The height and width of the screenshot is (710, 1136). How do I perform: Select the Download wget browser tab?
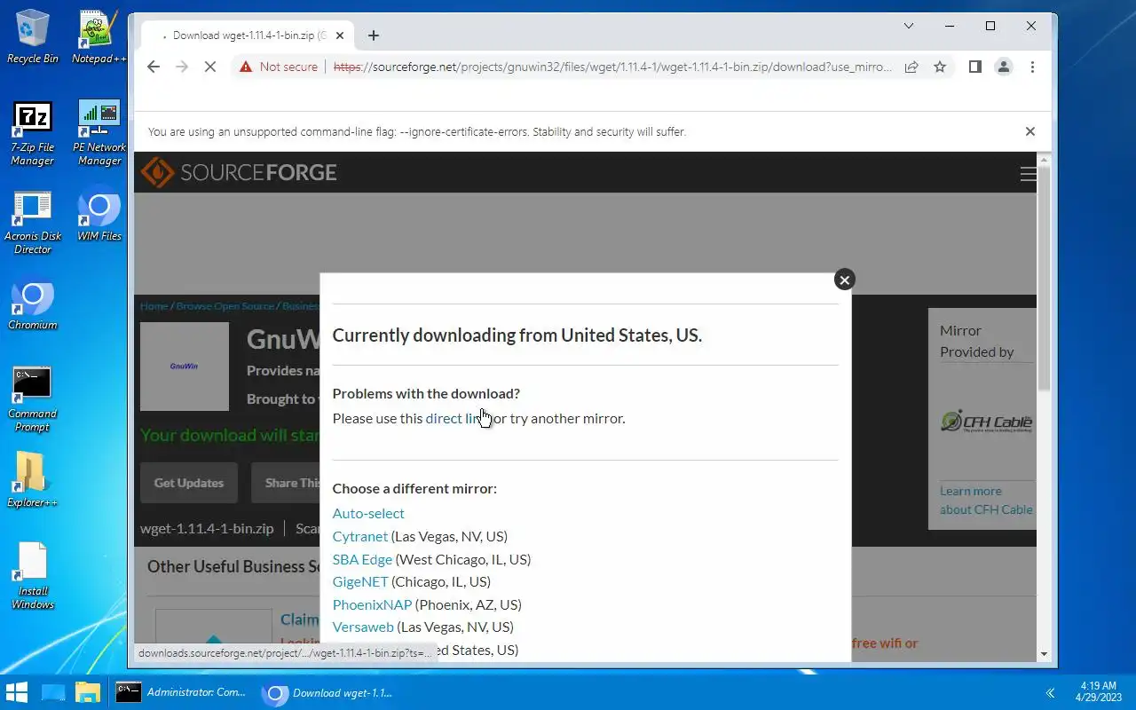(x=248, y=35)
